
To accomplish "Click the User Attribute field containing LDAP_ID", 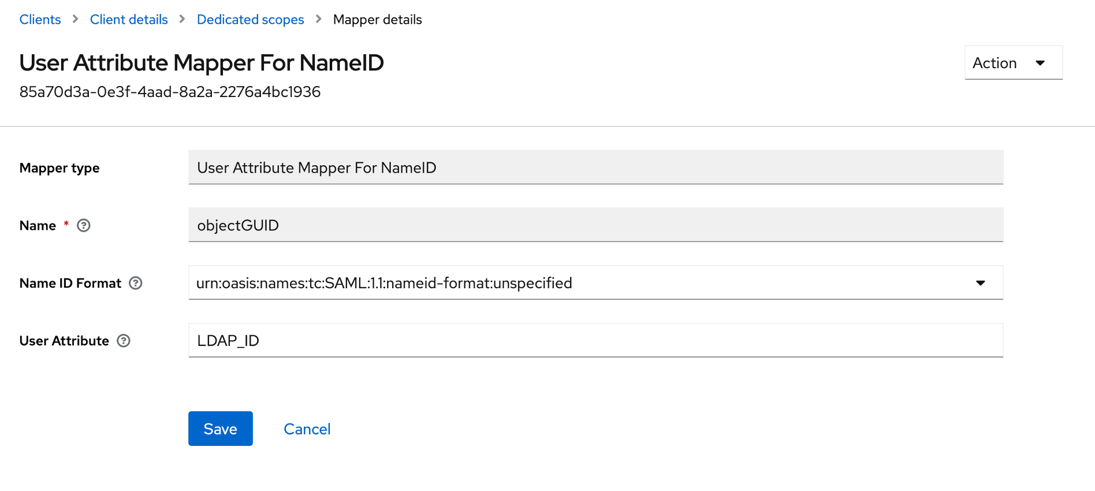I will [x=595, y=341].
